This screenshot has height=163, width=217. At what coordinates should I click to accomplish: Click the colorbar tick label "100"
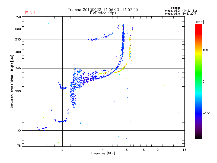(205, 50)
